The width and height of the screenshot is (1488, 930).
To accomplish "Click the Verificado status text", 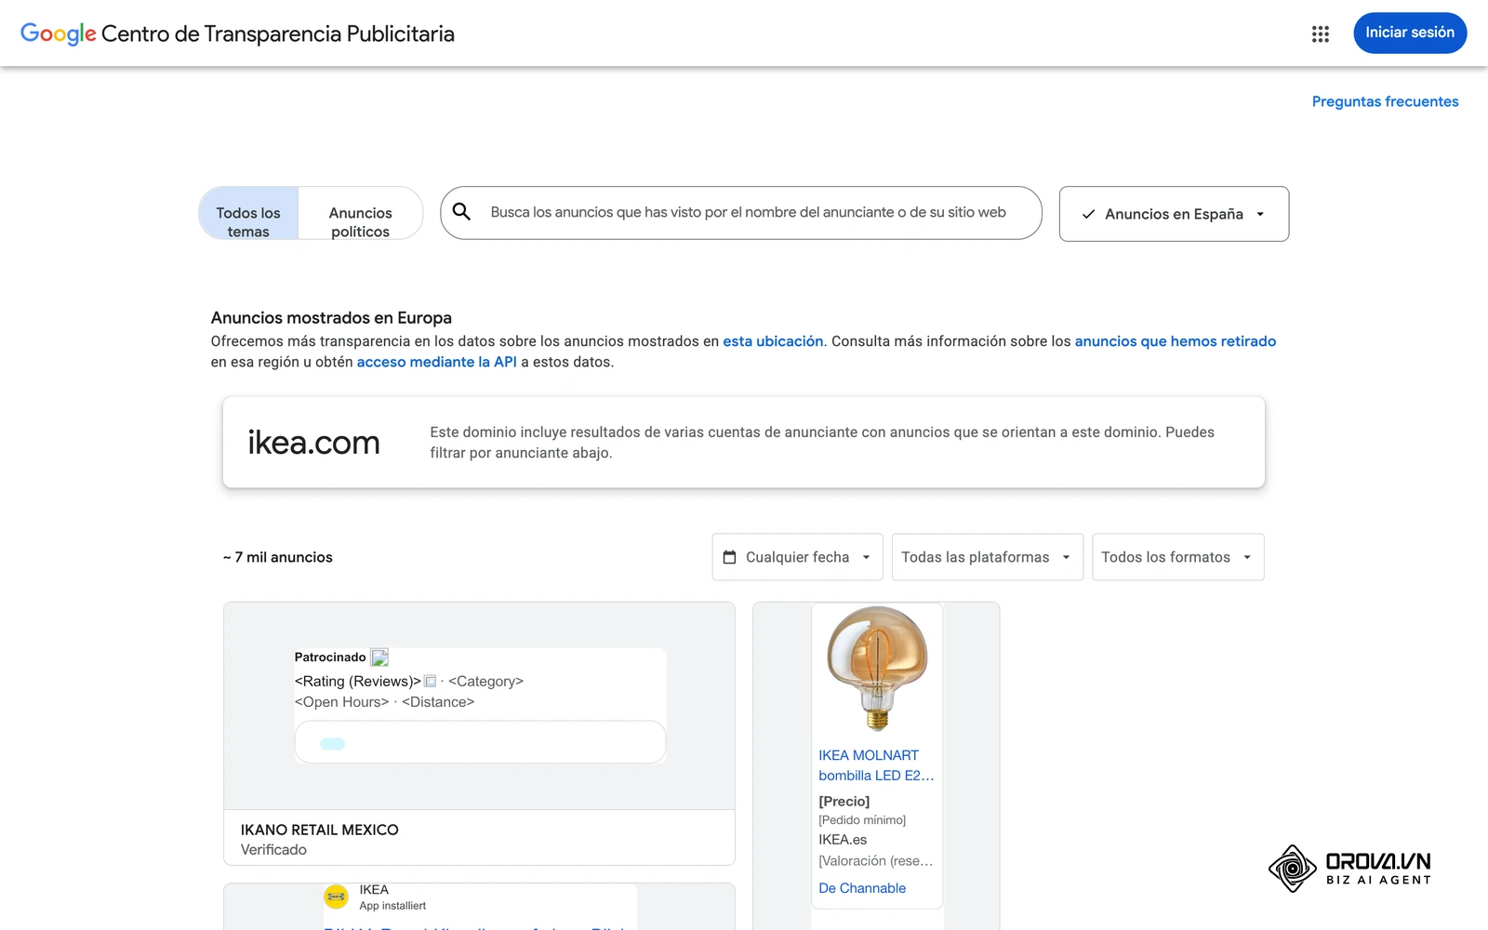I will pos(273,850).
